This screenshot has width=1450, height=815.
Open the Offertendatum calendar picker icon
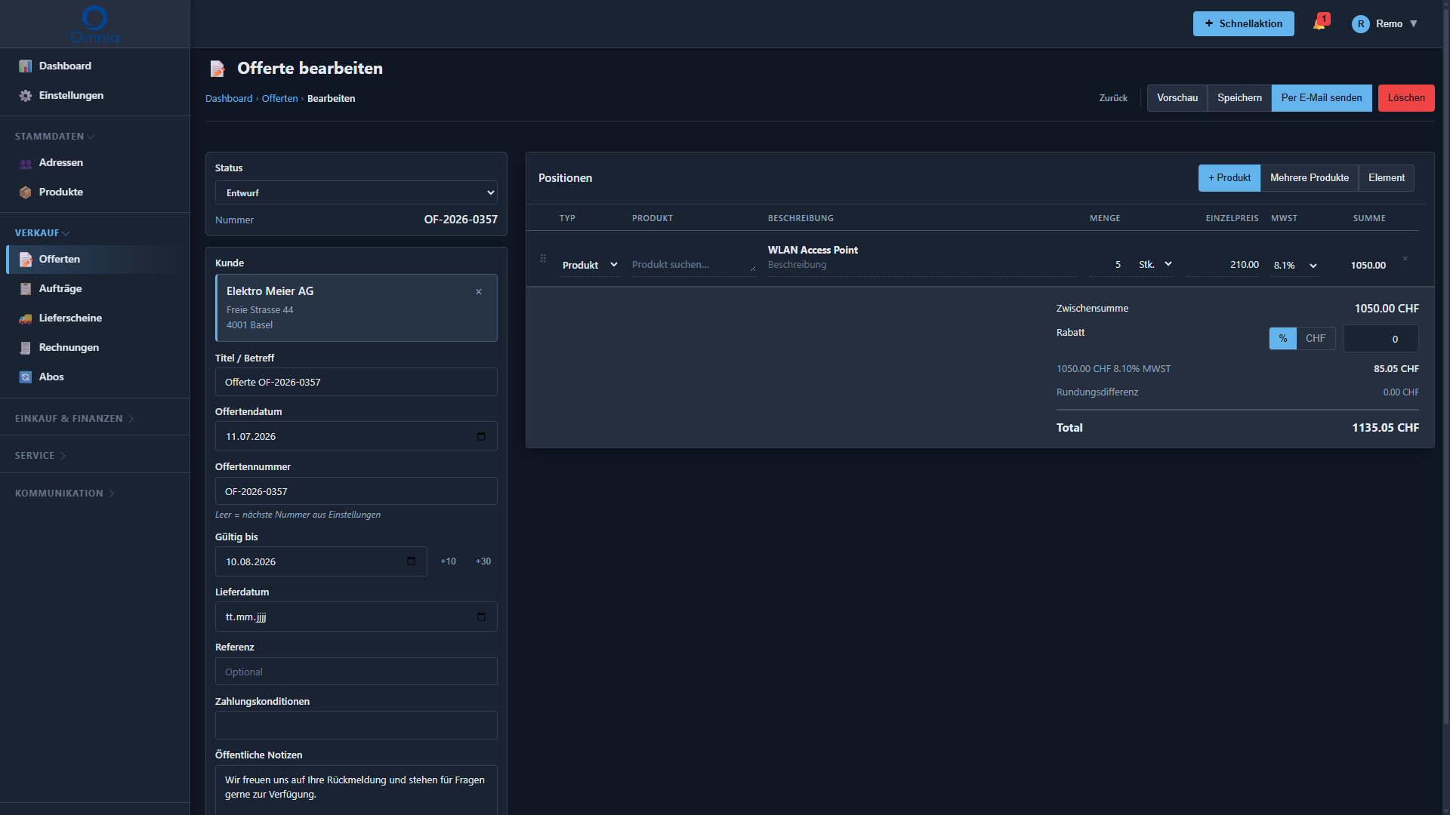point(481,436)
